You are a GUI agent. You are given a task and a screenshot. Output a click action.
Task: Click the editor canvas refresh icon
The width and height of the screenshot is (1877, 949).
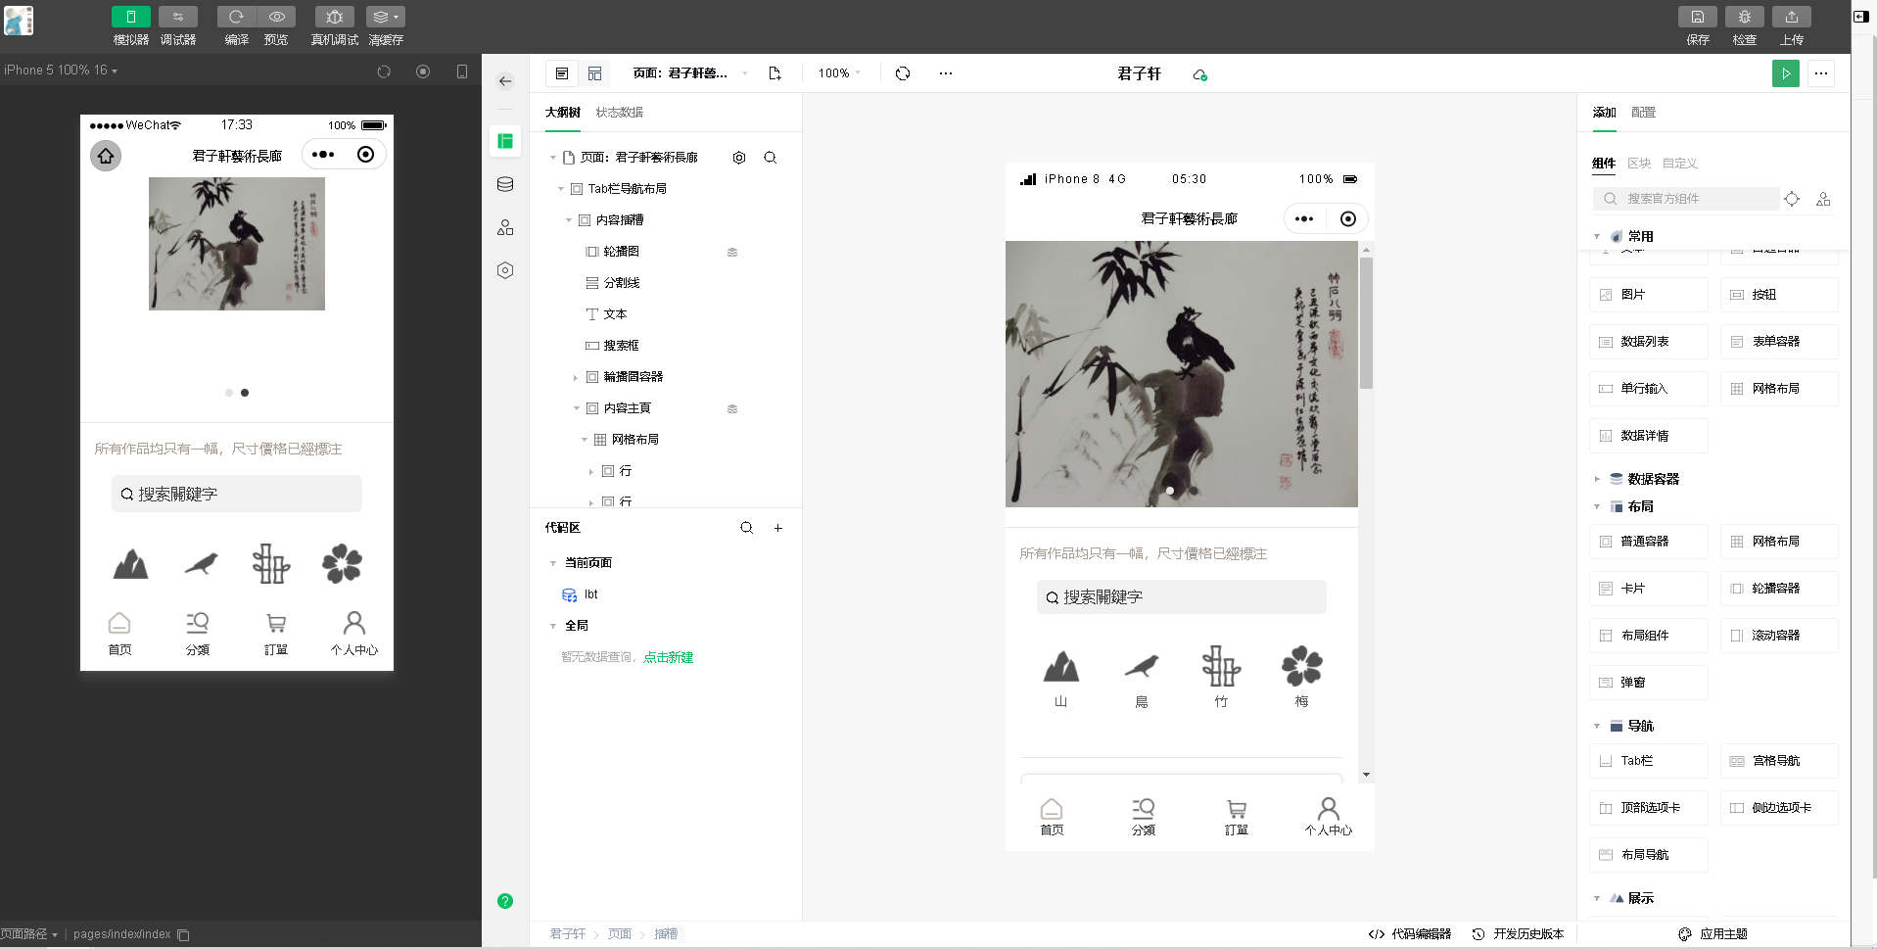(903, 73)
